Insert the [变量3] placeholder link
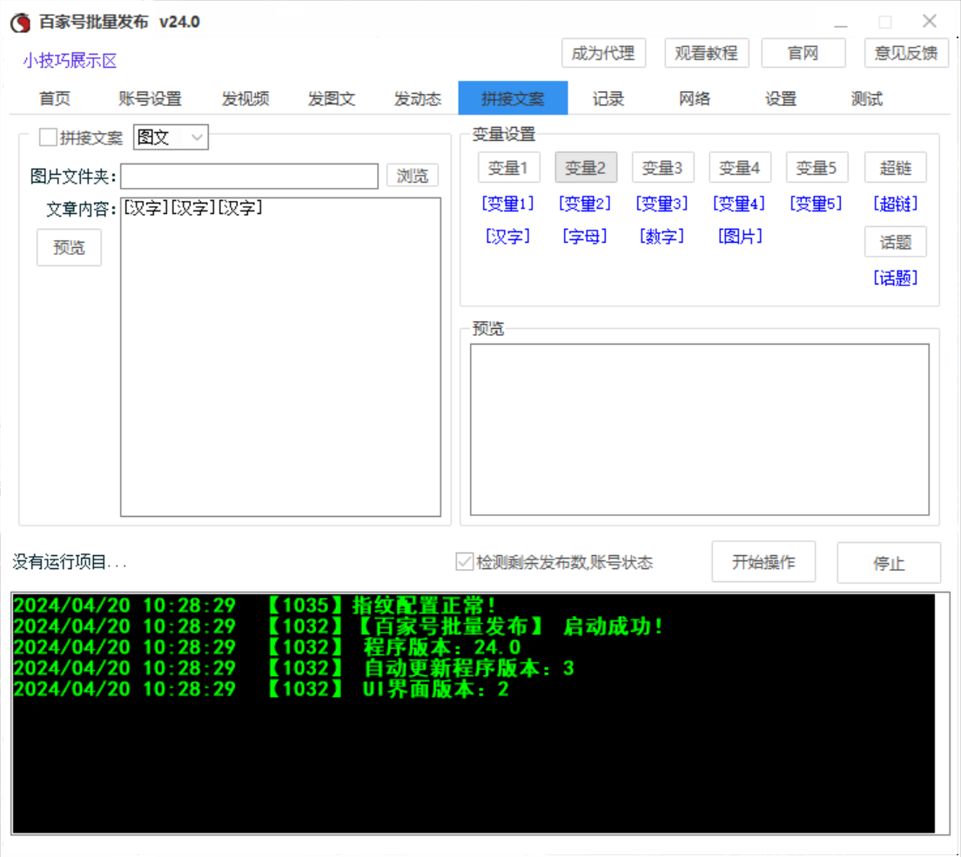The width and height of the screenshot is (961, 857). pyautogui.click(x=662, y=204)
